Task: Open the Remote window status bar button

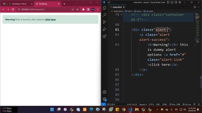Action: point(104,104)
